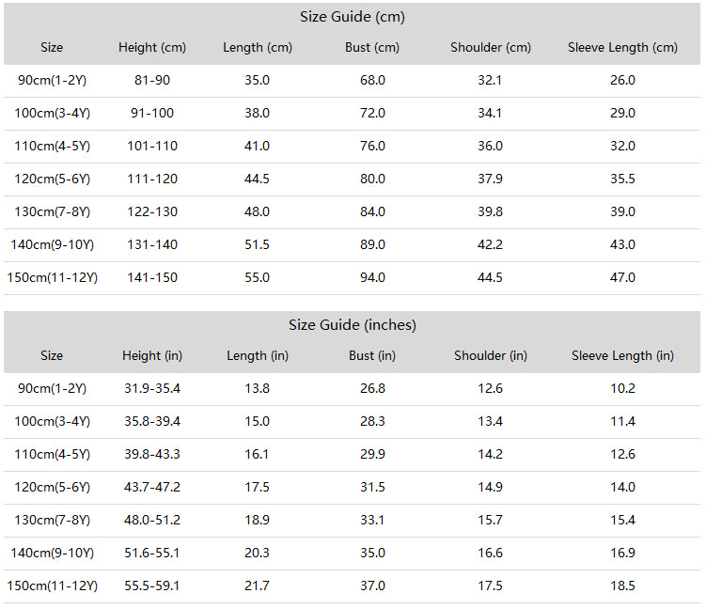The image size is (706, 609).
Task: Click the 111-120 height cell
Action: [x=152, y=180]
